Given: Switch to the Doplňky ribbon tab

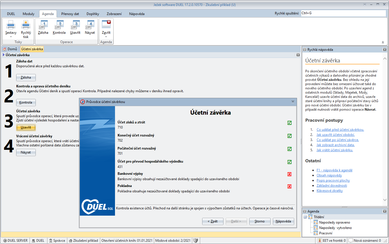Looking at the screenshot, I should click(93, 14).
